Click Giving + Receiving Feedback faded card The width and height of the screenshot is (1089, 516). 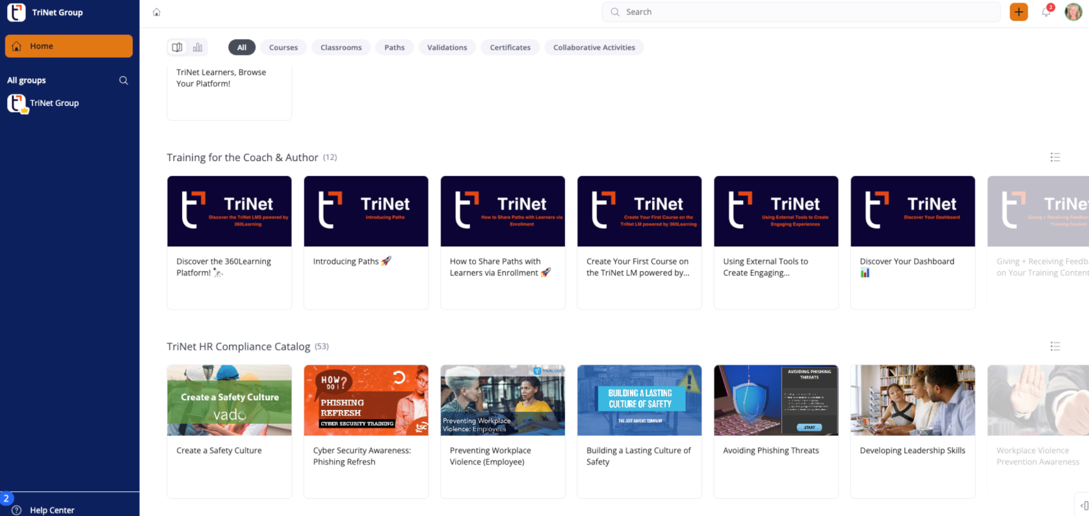pyautogui.click(x=1038, y=242)
